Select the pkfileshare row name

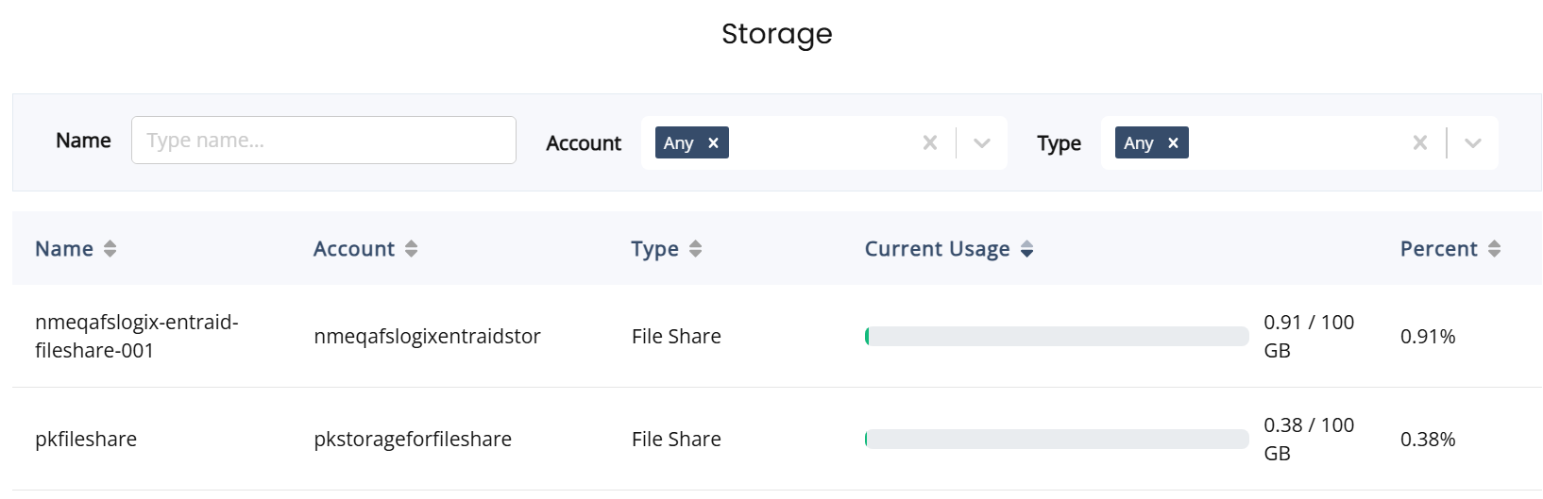point(86,440)
